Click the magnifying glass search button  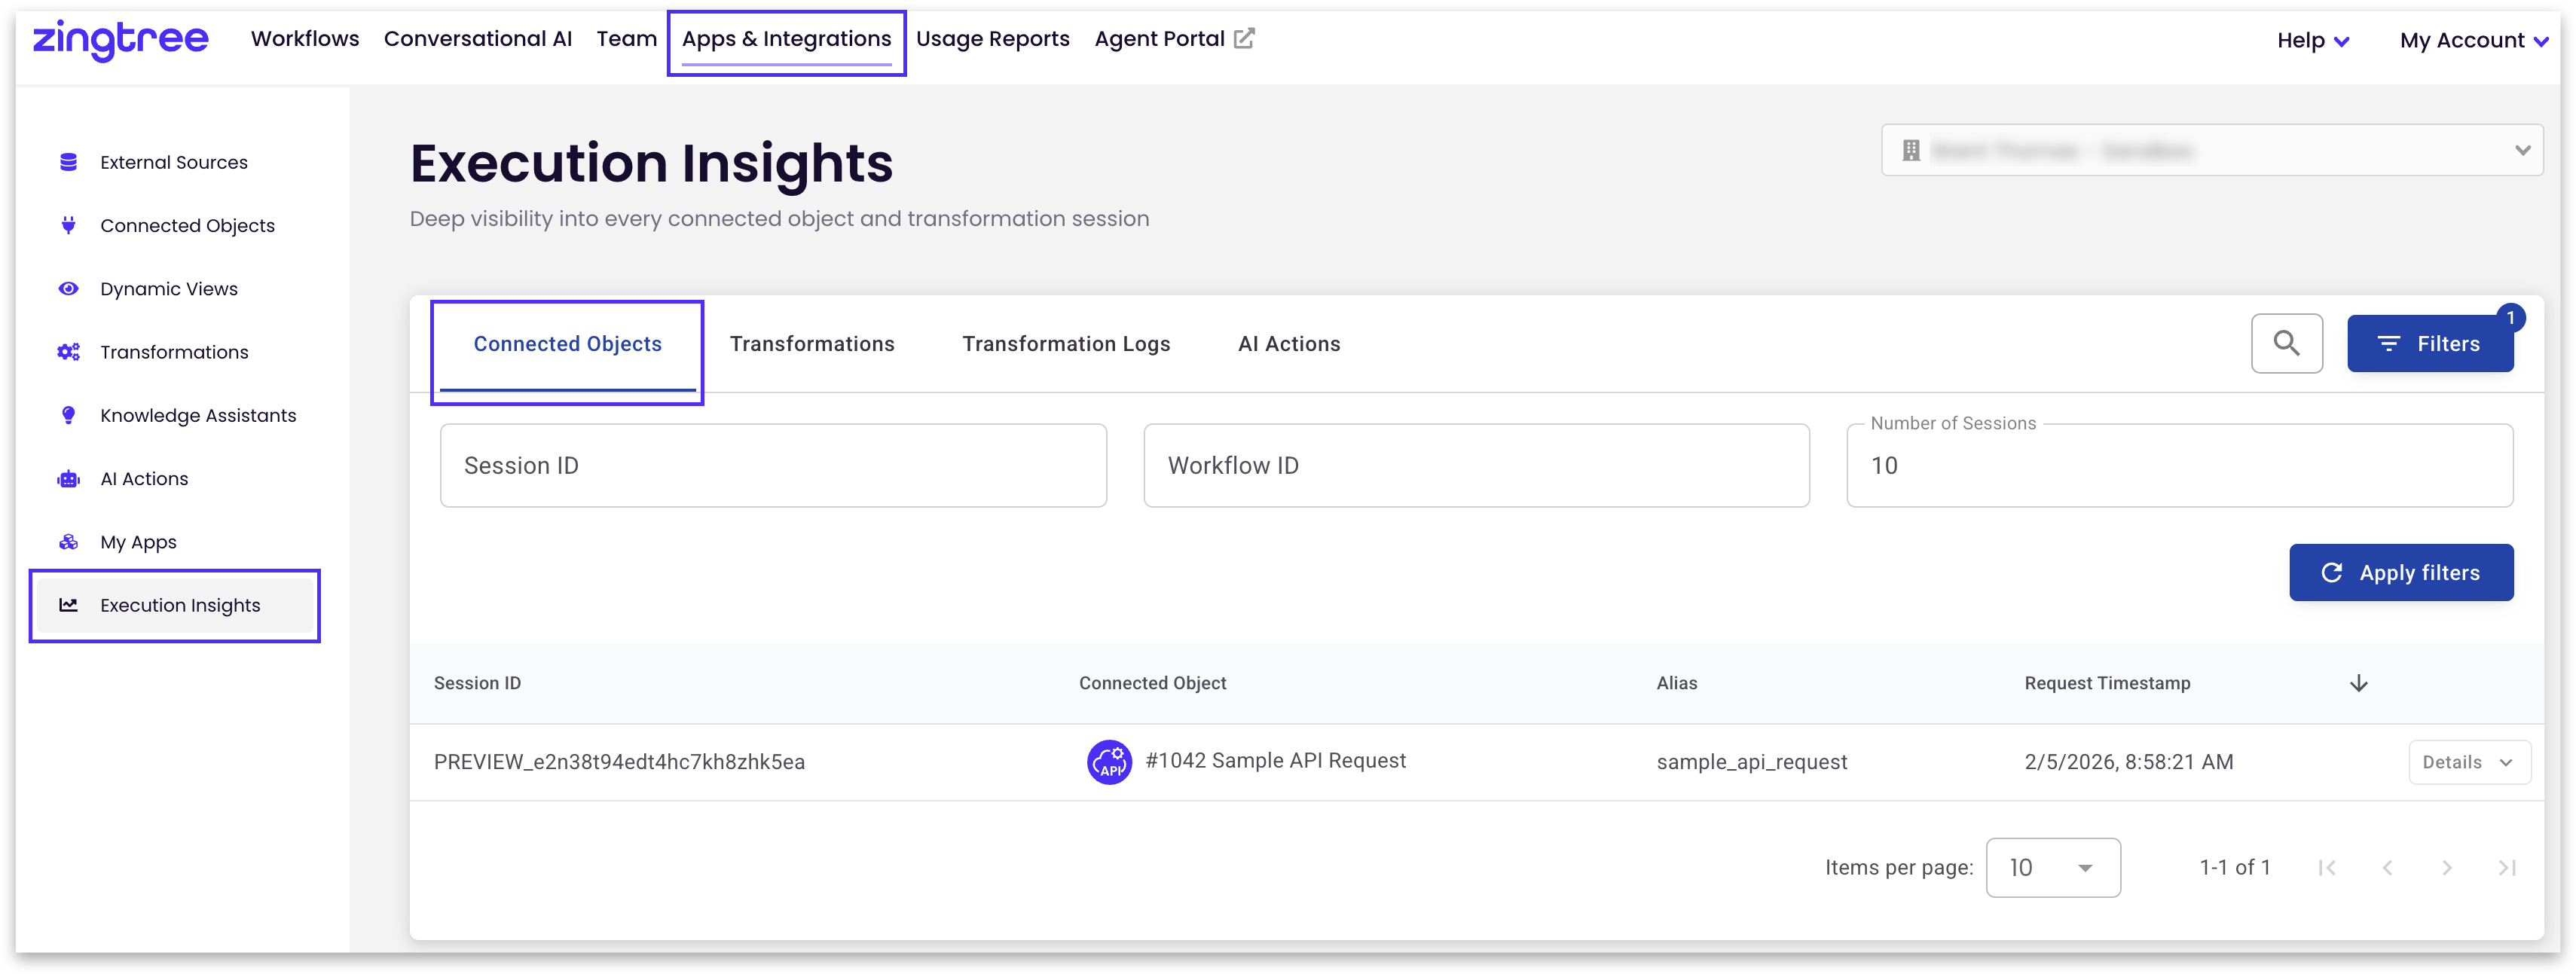click(x=2286, y=344)
